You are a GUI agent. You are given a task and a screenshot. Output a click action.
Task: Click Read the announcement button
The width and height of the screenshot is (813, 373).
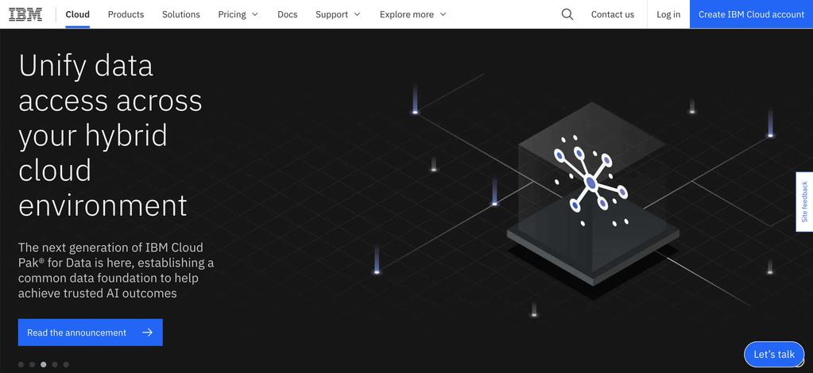click(x=91, y=332)
